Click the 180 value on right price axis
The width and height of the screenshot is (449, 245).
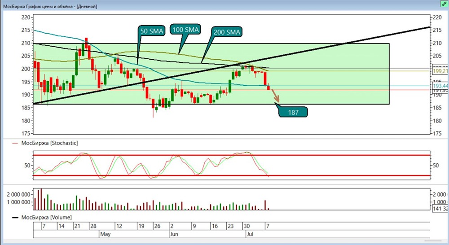[x=437, y=121]
